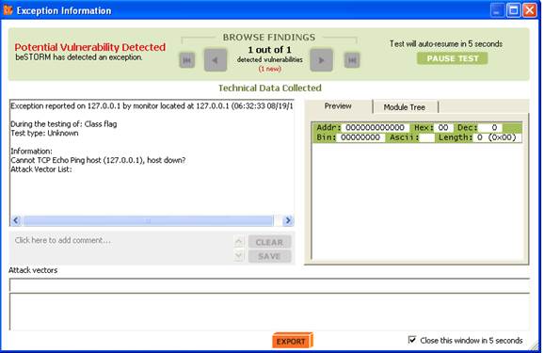Click the SAVE comment button

coord(269,256)
